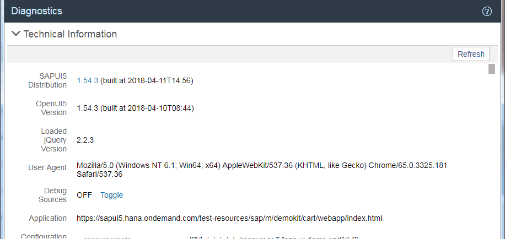Click the scrollbar track below the thumb
The height and width of the screenshot is (239, 505).
(x=491, y=165)
